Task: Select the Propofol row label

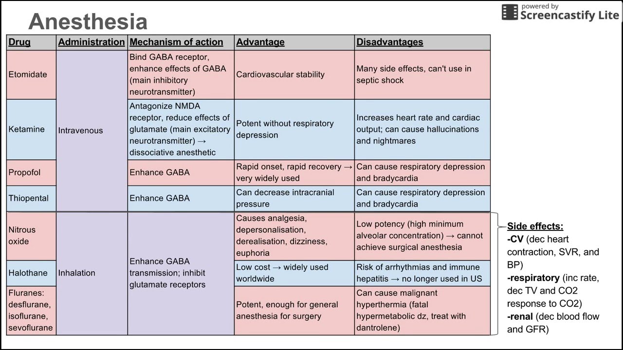Action: coord(24,173)
